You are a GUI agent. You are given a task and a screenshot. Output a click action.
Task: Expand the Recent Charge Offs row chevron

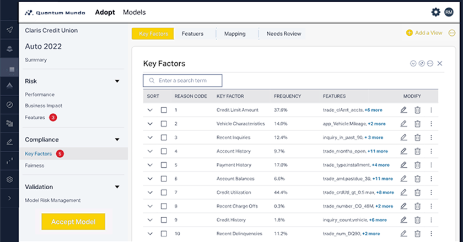point(150,206)
